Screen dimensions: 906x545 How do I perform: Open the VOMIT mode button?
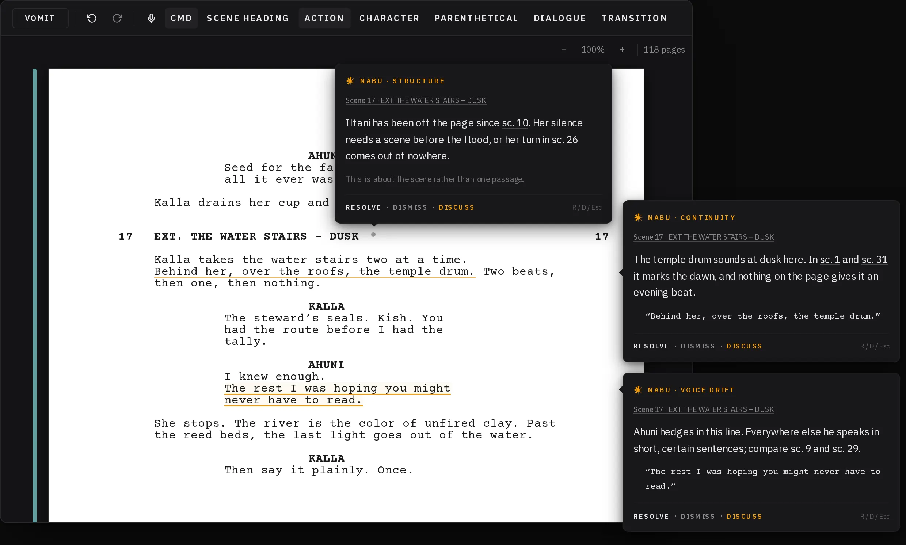(41, 18)
